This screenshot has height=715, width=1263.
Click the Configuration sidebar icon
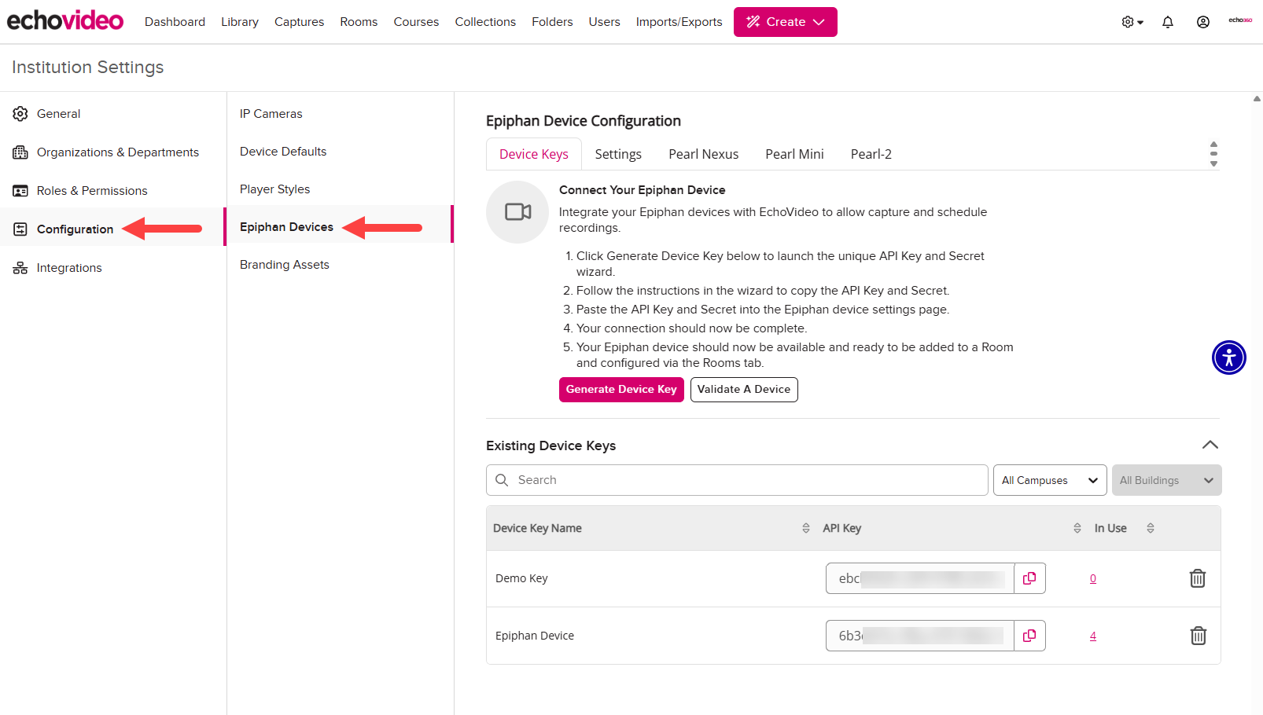coord(20,229)
